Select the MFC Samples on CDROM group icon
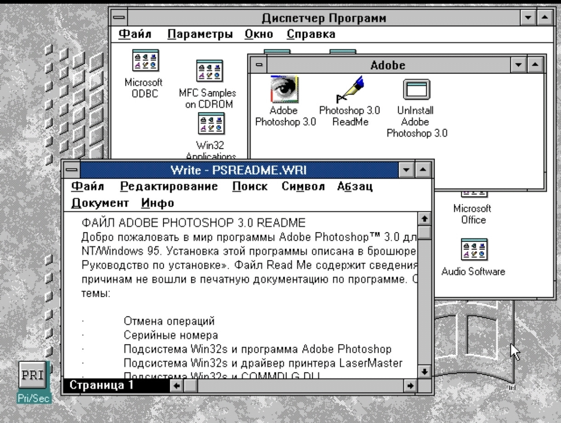561x423 pixels. [x=209, y=72]
